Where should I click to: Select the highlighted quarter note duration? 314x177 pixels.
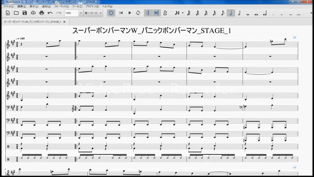pos(231,13)
